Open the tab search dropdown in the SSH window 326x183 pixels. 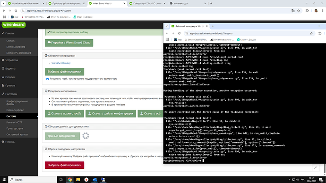(166, 26)
